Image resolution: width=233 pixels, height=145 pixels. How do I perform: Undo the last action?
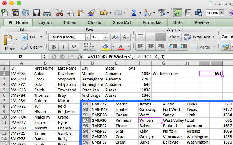pos(104,13)
